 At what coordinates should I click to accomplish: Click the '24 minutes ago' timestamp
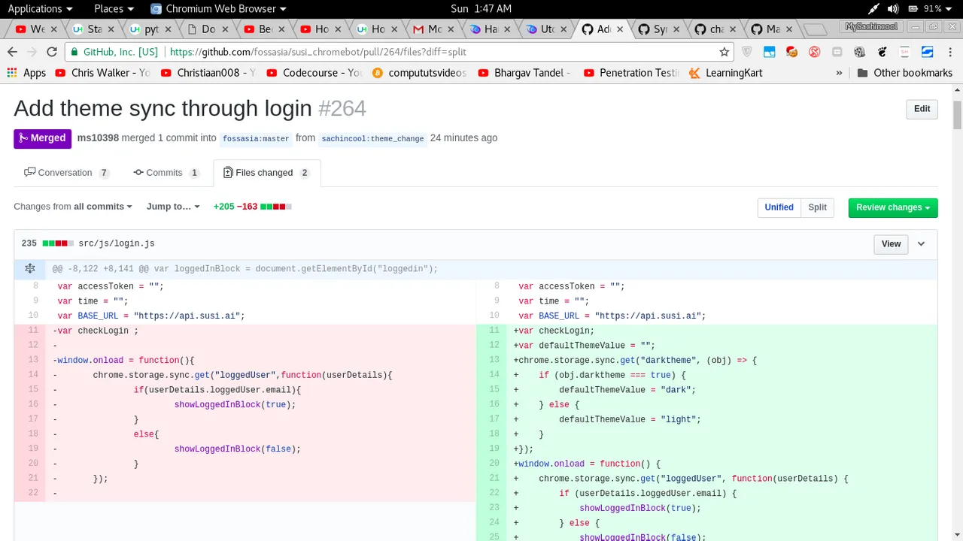[x=463, y=138]
